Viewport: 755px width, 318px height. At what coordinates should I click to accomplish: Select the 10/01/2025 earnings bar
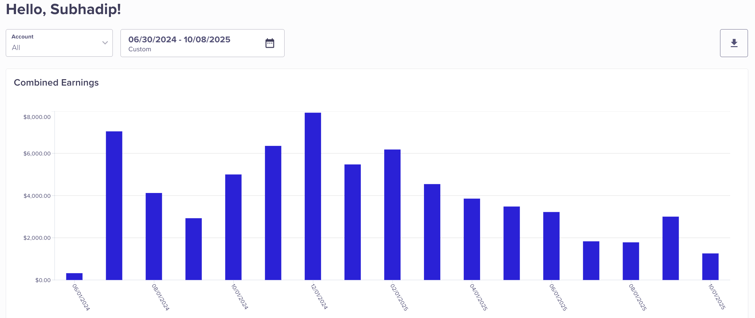pyautogui.click(x=710, y=267)
